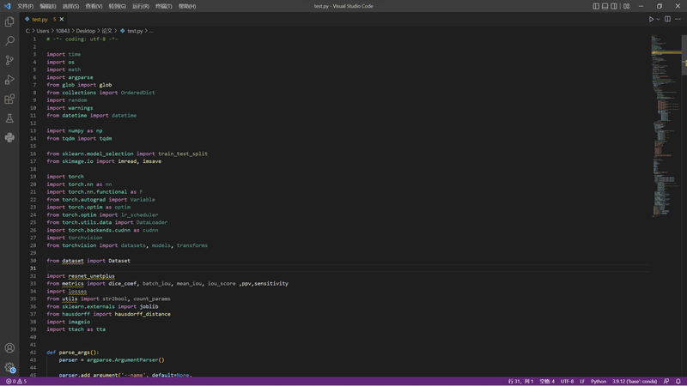The width and height of the screenshot is (687, 386).
Task: Open the 查看(V) menu
Action: (x=94, y=6)
